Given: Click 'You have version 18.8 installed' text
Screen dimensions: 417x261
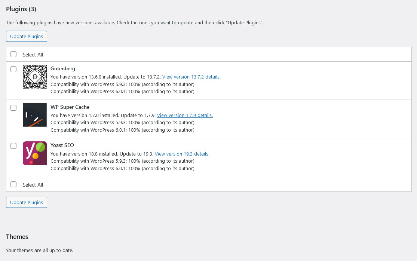Looking at the screenshot, I should [x=84, y=154].
